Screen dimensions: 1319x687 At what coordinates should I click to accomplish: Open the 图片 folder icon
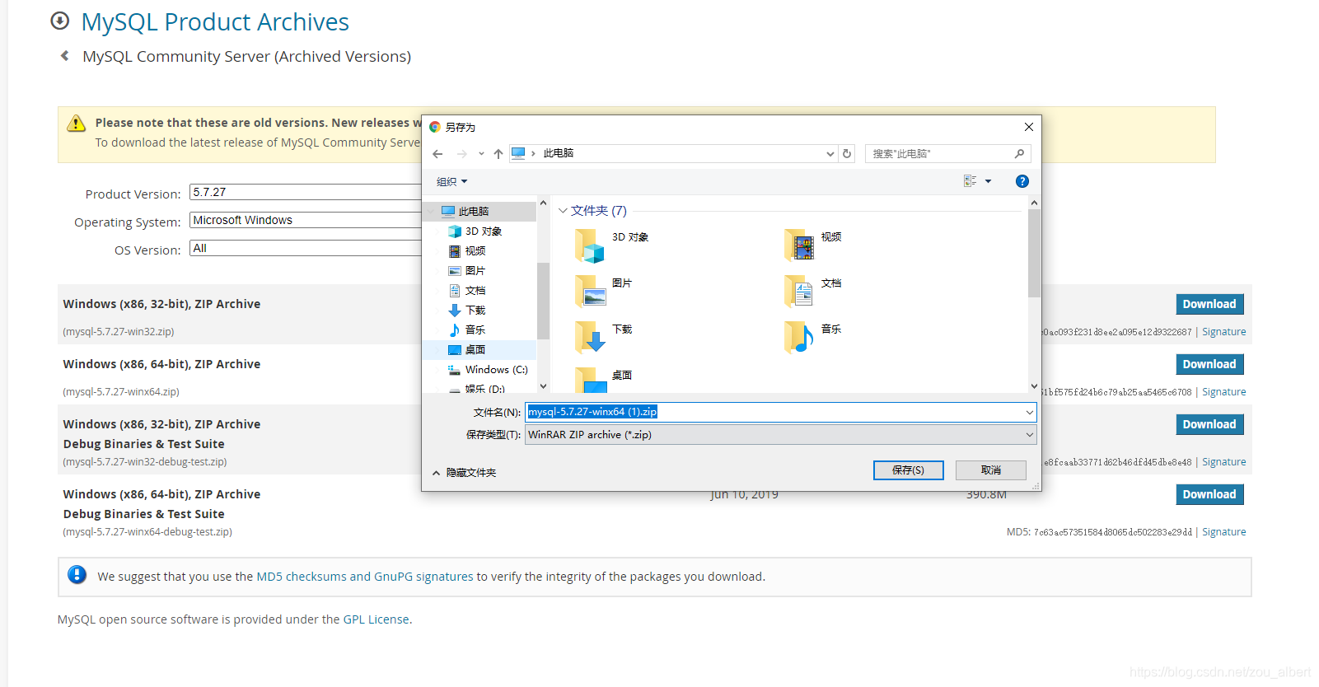pos(590,292)
